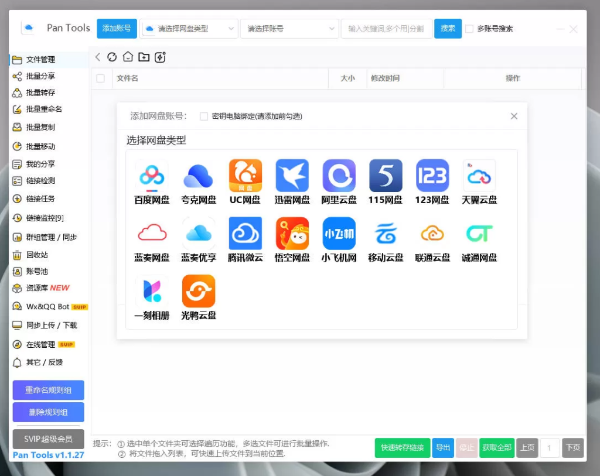
Task: Click the lightning quick-action toolbar icon
Action: tap(160, 57)
